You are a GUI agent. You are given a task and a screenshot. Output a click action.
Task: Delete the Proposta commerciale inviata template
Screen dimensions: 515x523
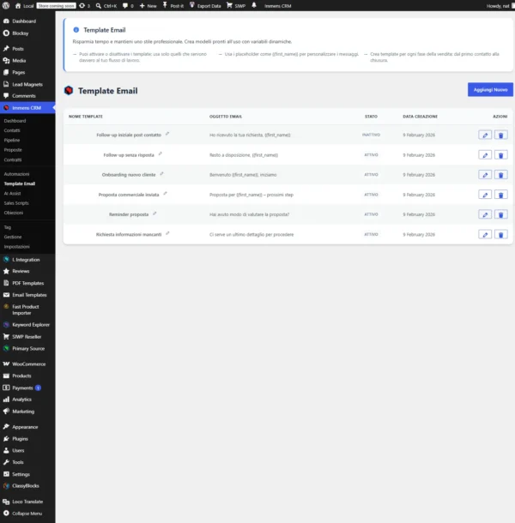click(x=500, y=195)
